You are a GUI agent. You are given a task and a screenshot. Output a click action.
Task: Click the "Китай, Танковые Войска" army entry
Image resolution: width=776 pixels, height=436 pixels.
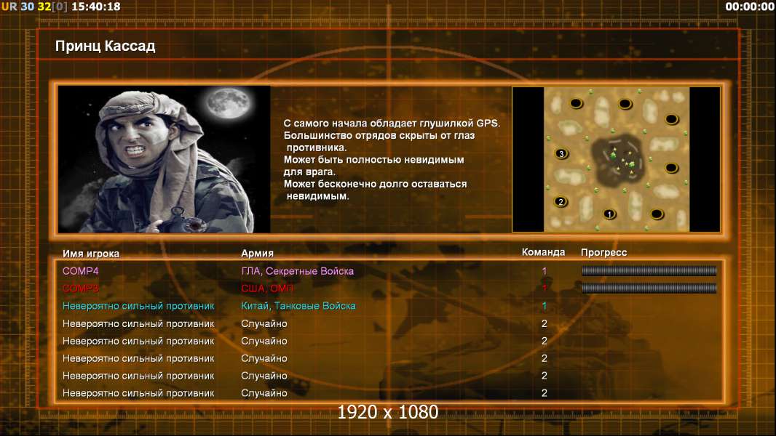[x=298, y=306]
